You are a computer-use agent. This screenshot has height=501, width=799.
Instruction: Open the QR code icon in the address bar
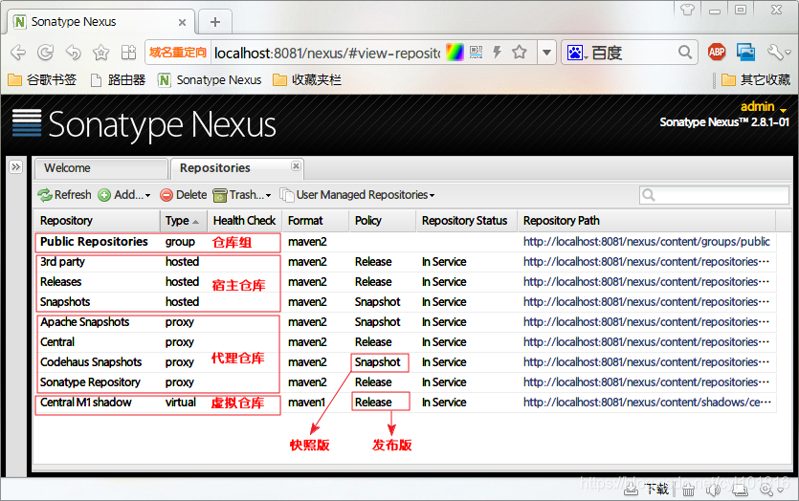pyautogui.click(x=476, y=52)
